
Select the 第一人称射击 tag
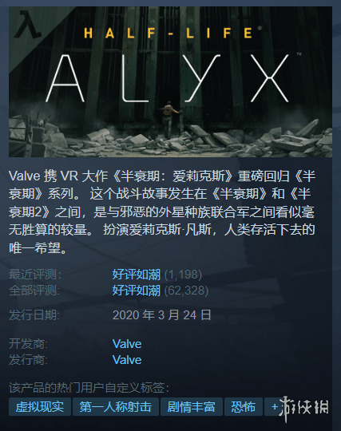116,407
